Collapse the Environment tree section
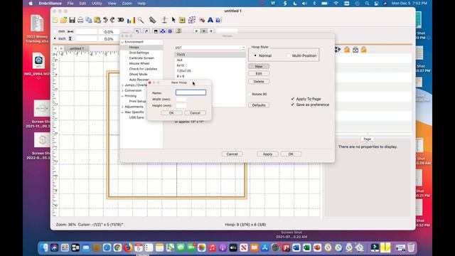 point(122,42)
